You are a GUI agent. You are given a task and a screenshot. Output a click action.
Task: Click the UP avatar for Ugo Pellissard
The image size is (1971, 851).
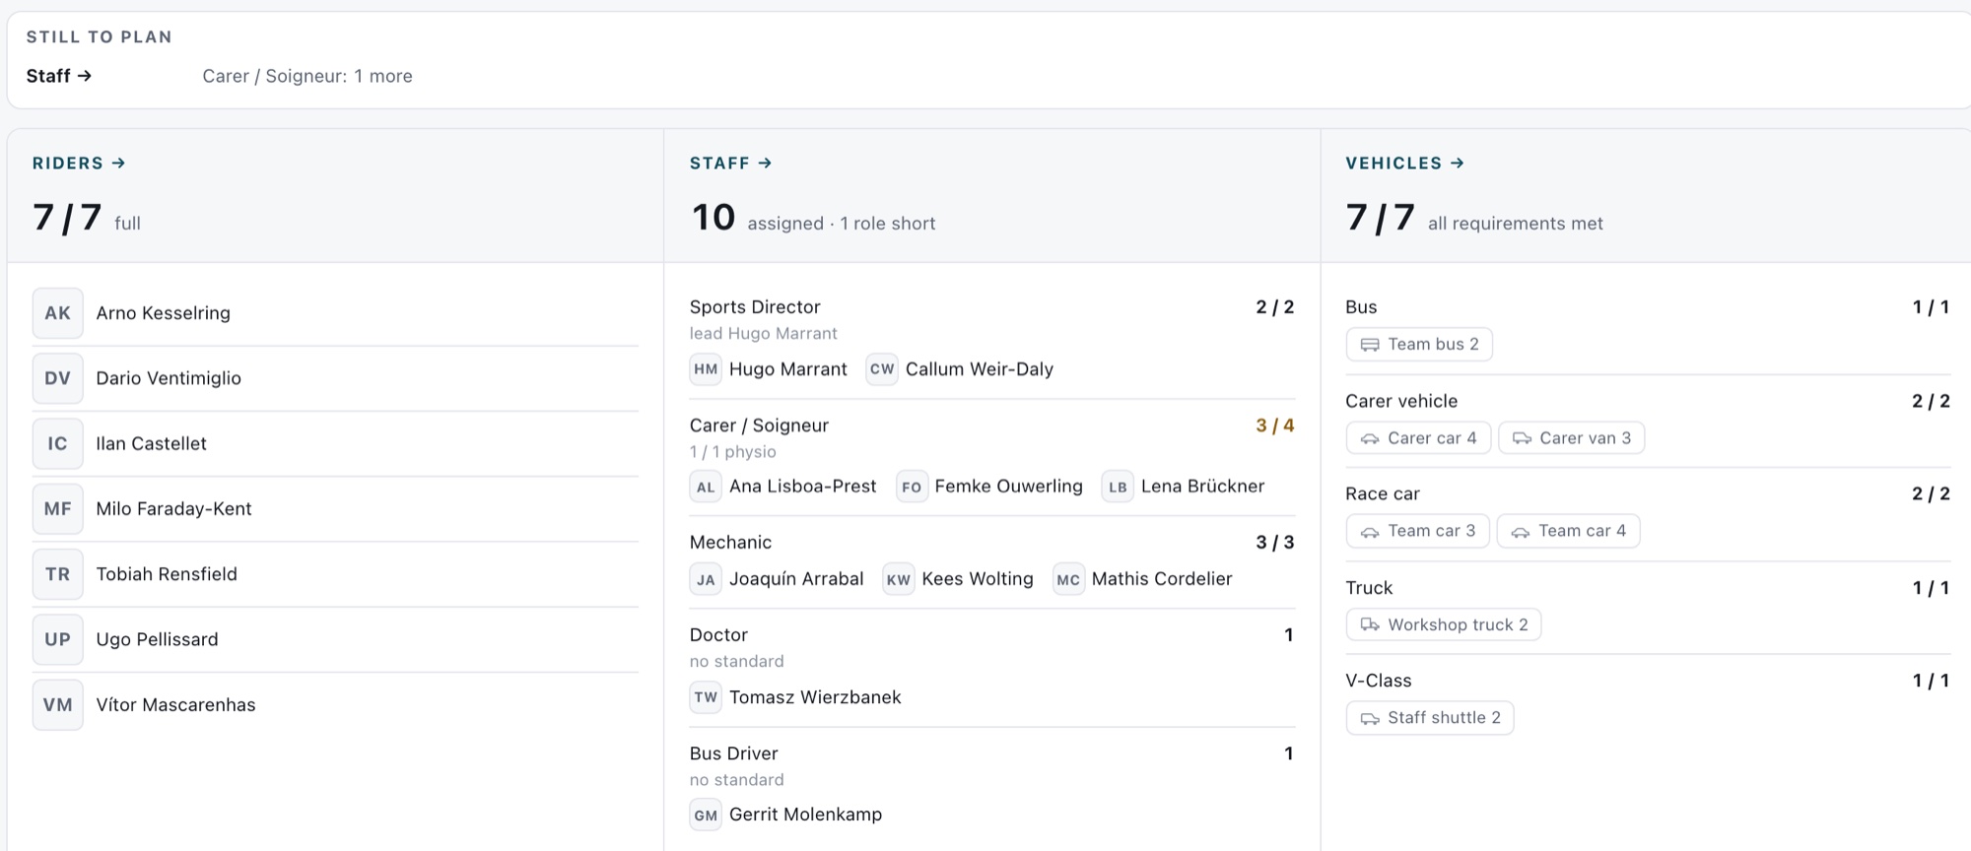(57, 639)
